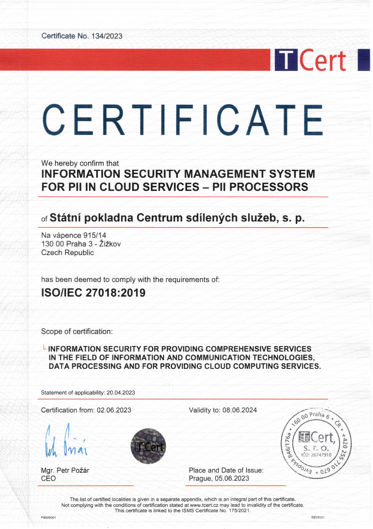373x529 pixels.
Task: Click 'has been deemed to comply with the requirements of:'
Action: tap(131, 280)
